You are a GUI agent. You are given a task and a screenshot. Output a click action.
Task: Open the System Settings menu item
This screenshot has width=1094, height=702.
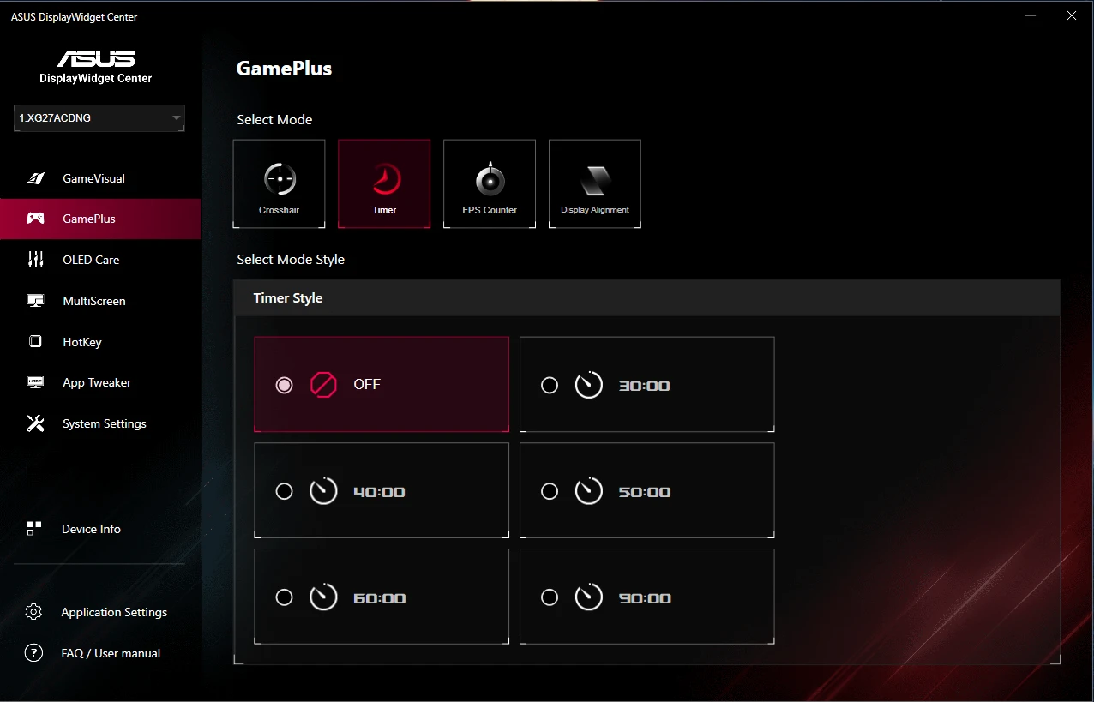coord(104,423)
